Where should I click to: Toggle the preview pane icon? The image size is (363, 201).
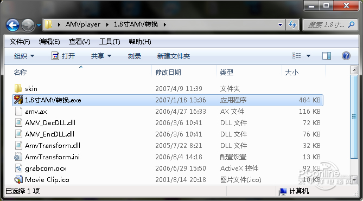pos(327,56)
